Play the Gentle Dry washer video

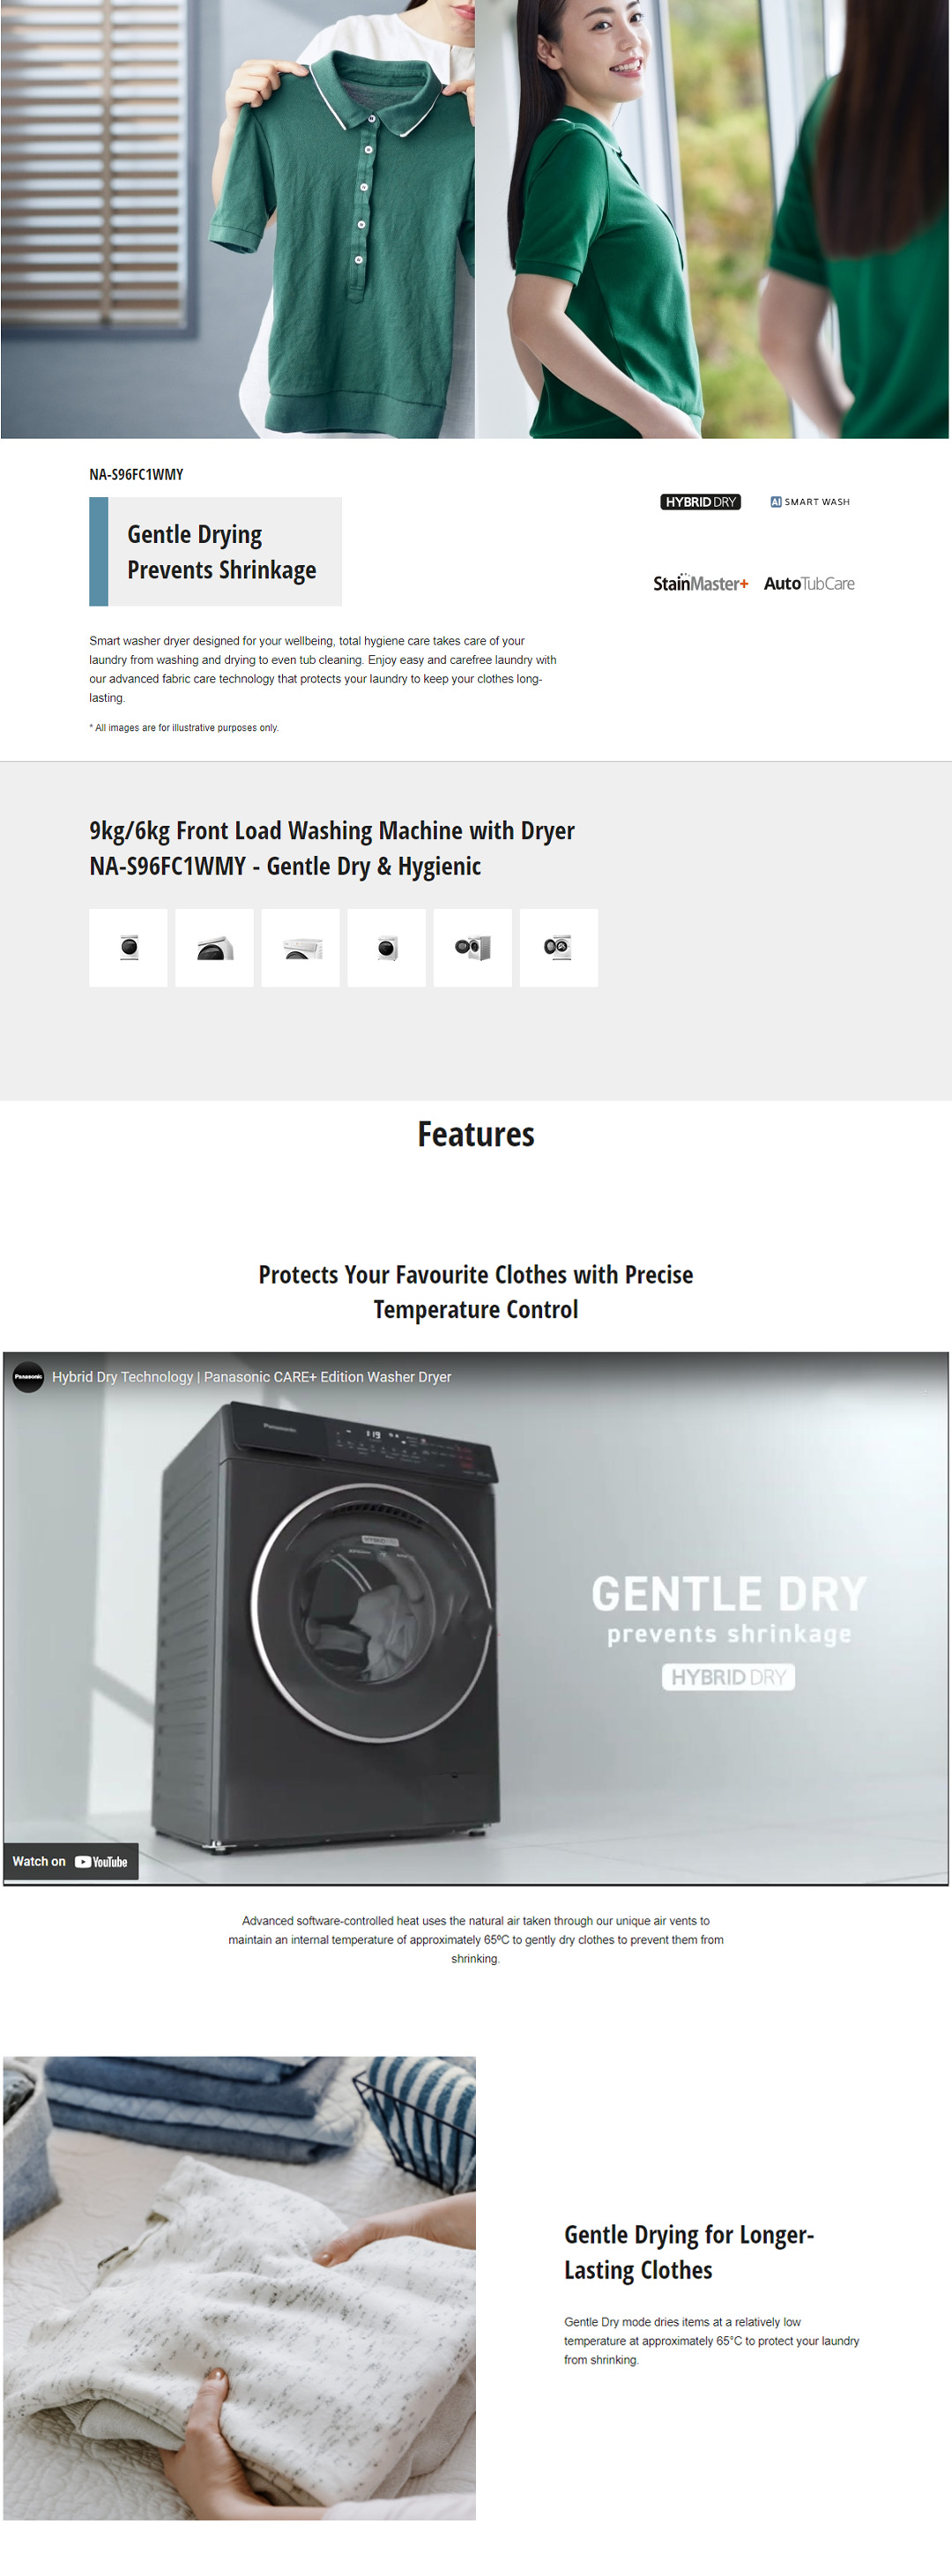point(476,1619)
